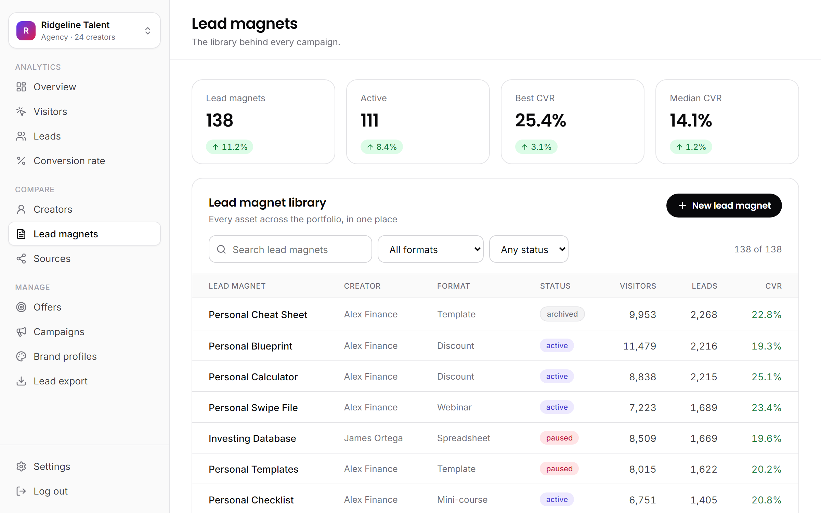Click active badge on Personal Calculator
The image size is (821, 513).
coord(557,376)
